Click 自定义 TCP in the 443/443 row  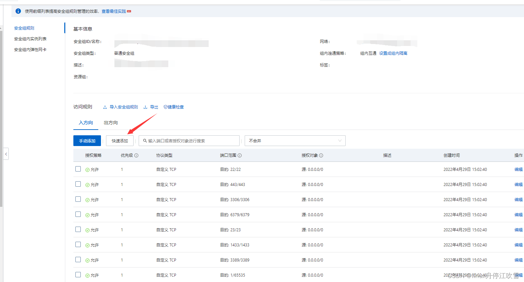166,185
